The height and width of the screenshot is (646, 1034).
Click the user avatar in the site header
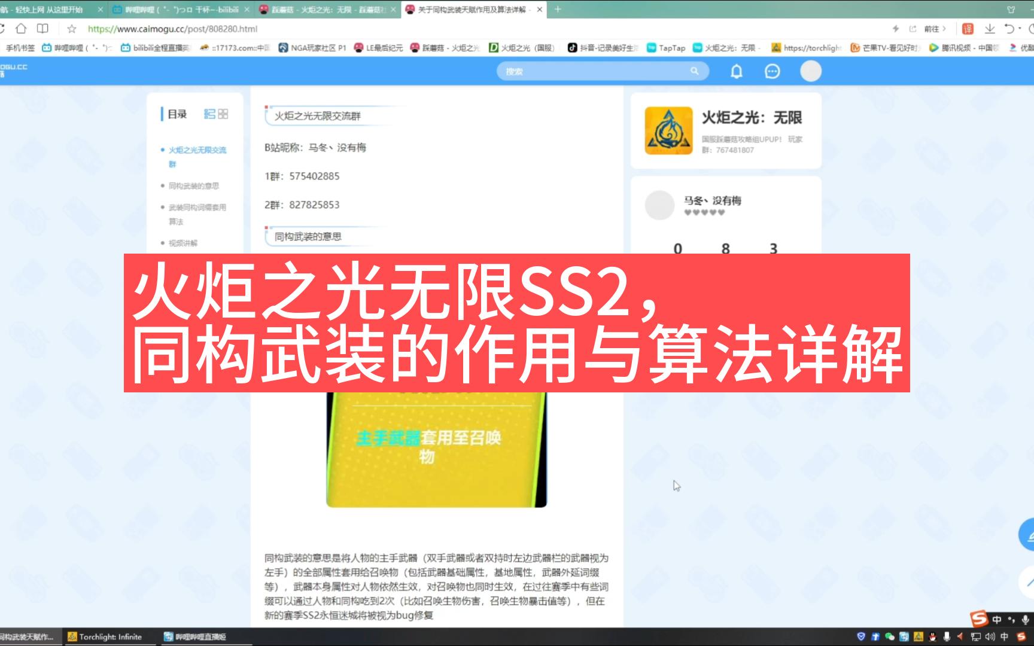(x=811, y=71)
